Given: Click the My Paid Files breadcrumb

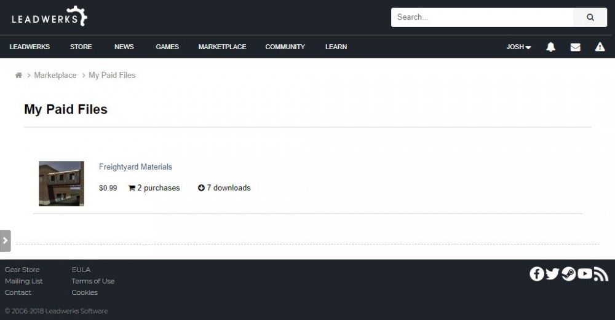Looking at the screenshot, I should click(x=112, y=75).
